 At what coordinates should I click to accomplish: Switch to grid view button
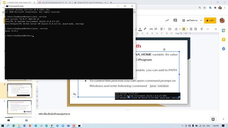(x=26, y=120)
